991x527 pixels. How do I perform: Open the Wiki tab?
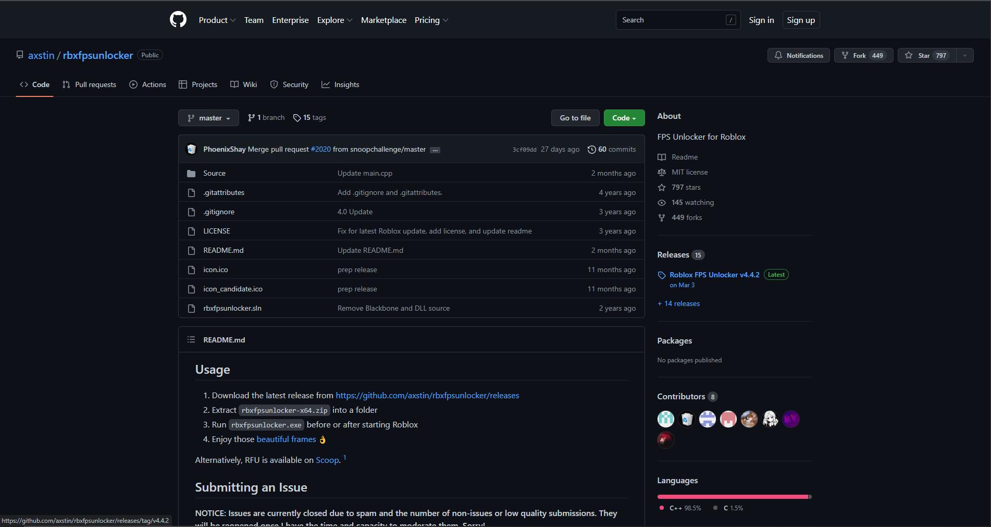[x=243, y=84]
